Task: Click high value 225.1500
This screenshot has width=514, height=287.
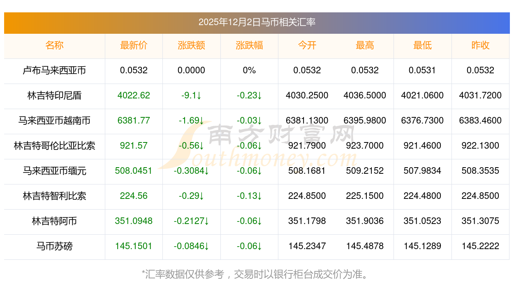Action: 365,196
